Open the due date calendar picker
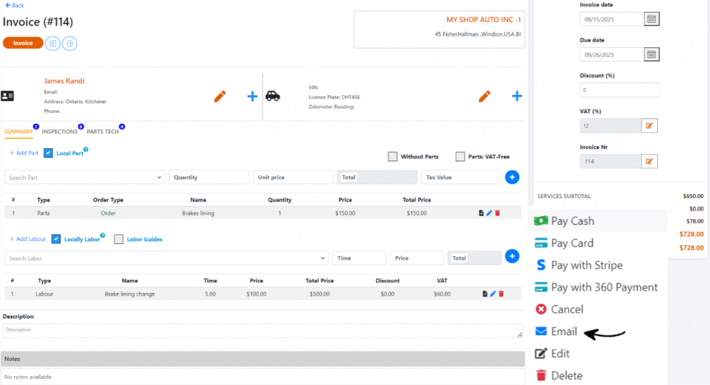The height and width of the screenshot is (385, 710). pyautogui.click(x=651, y=54)
